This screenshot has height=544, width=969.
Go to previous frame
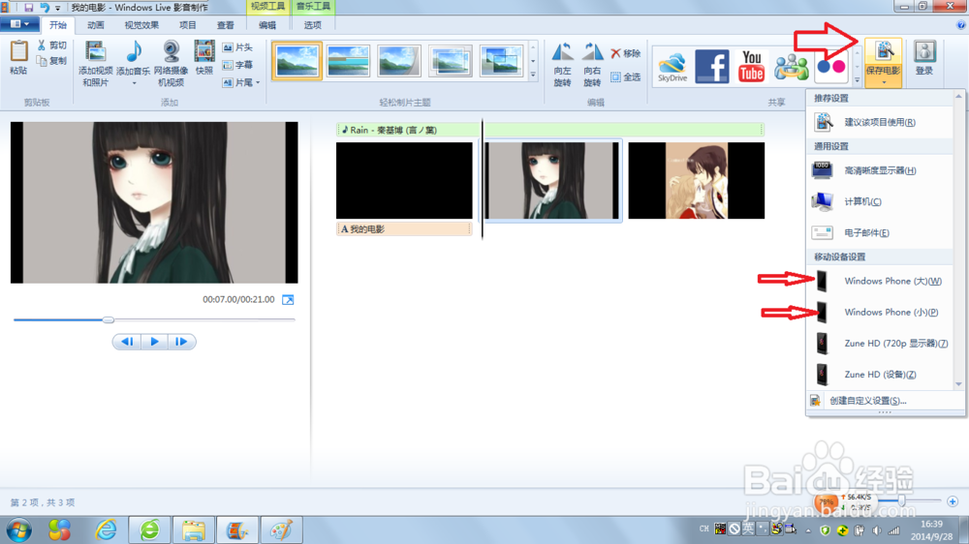click(127, 342)
